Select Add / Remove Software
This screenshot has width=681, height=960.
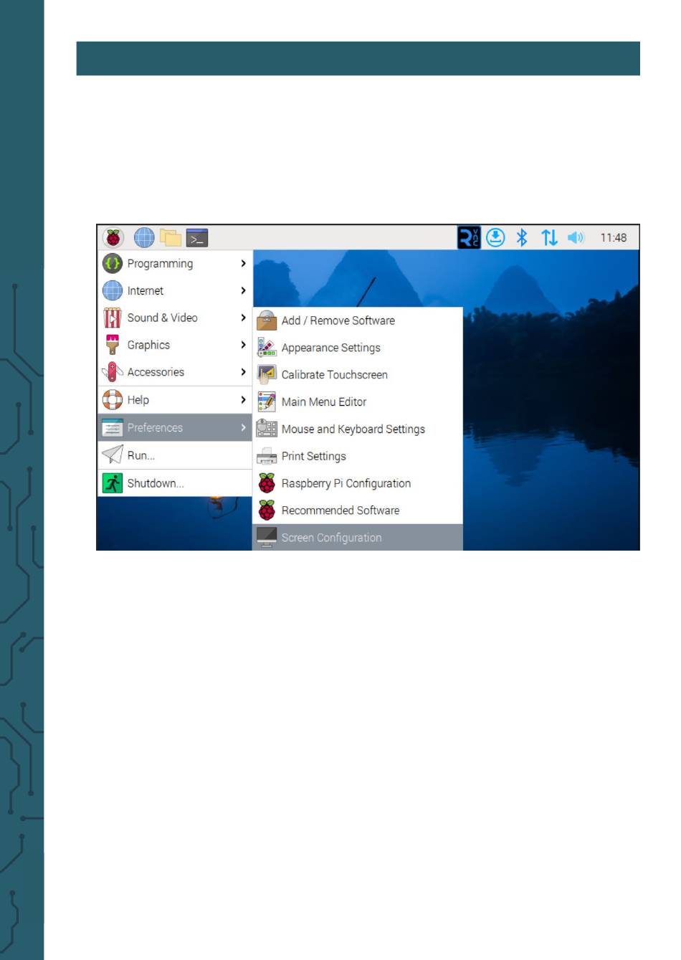coord(358,320)
